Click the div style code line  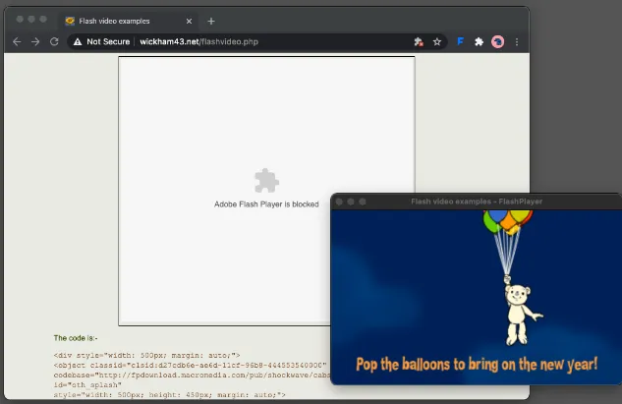(x=146, y=355)
